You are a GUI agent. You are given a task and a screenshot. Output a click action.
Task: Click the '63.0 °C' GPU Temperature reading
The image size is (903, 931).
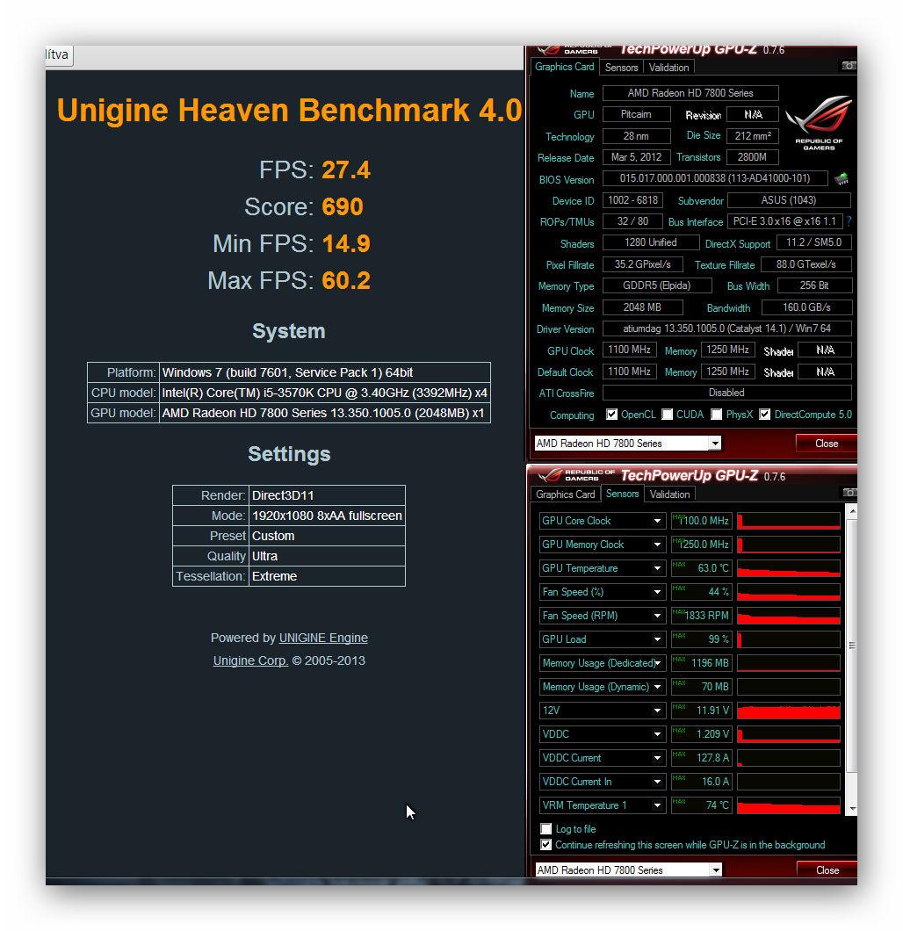702,568
